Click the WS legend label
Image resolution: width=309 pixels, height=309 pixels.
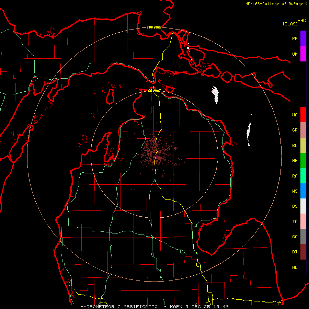(x=295, y=191)
